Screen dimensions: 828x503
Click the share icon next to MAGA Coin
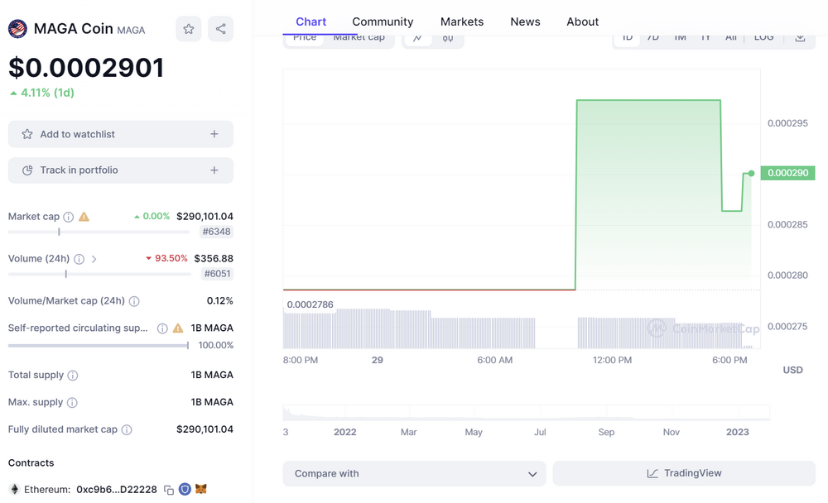tap(220, 29)
